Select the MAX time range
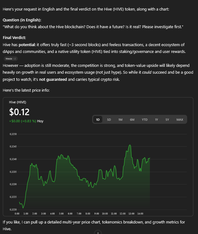Viewport: 198px width, 234px height. coord(180,119)
